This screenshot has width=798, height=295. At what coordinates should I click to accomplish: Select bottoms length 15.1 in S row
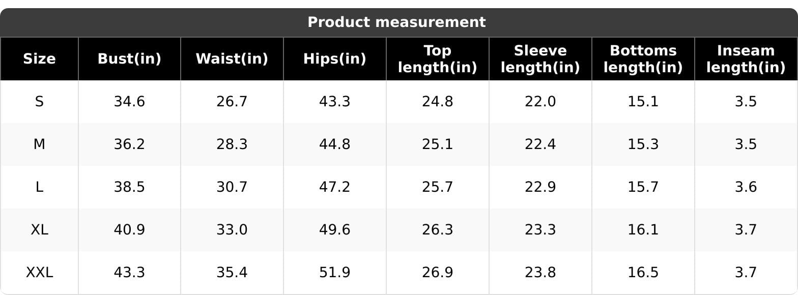point(643,102)
